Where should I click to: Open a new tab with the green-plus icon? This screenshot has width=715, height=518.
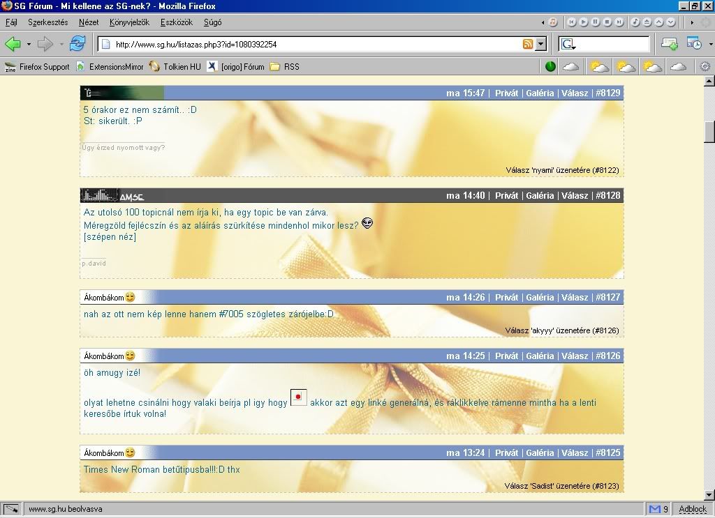pos(670,44)
